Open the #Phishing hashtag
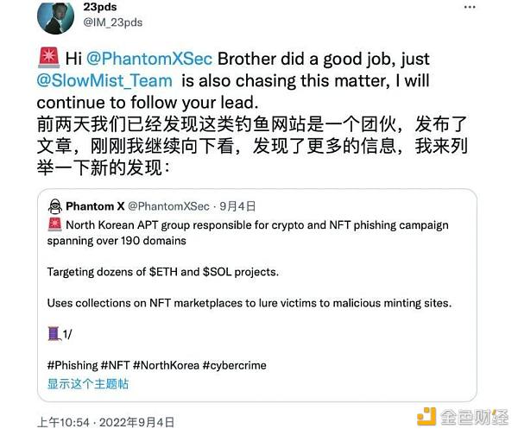Viewport: 518px width, 435px height. [73, 365]
